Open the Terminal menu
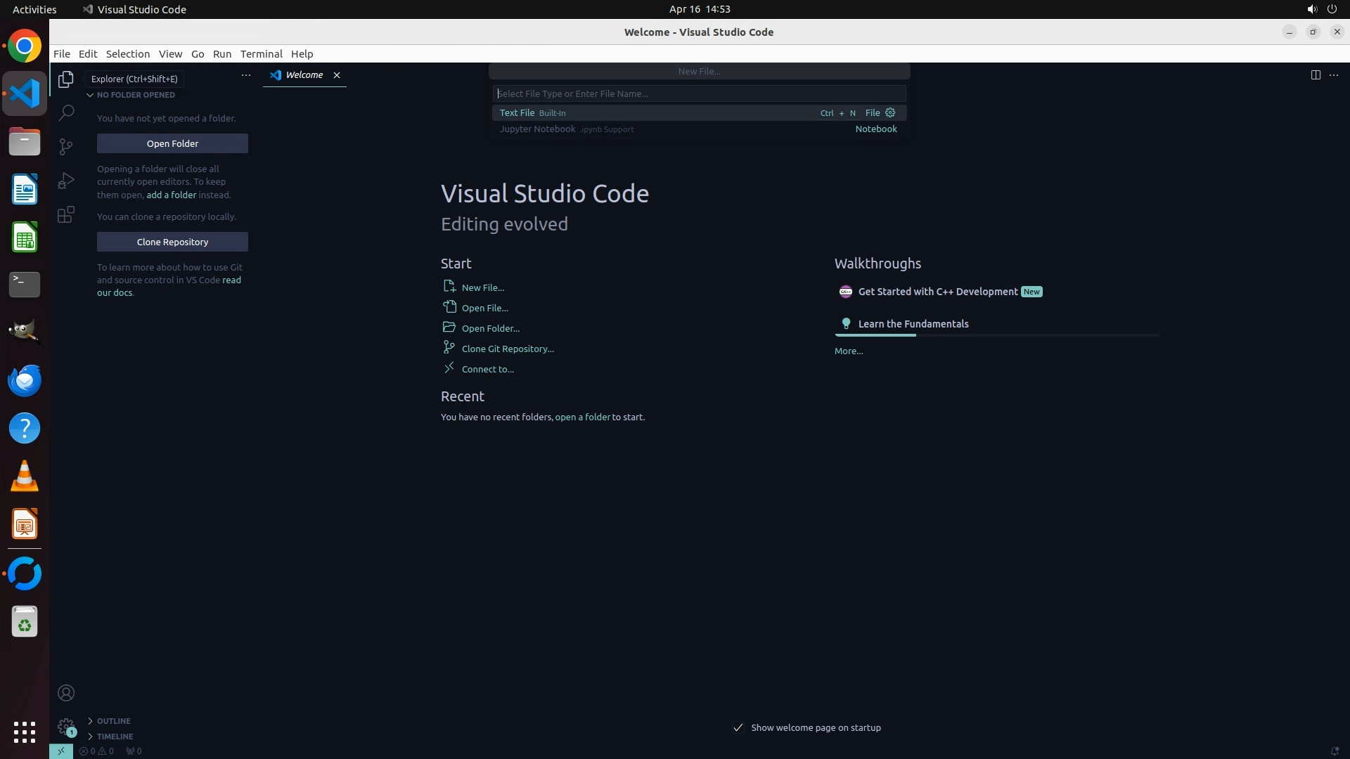 point(261,54)
